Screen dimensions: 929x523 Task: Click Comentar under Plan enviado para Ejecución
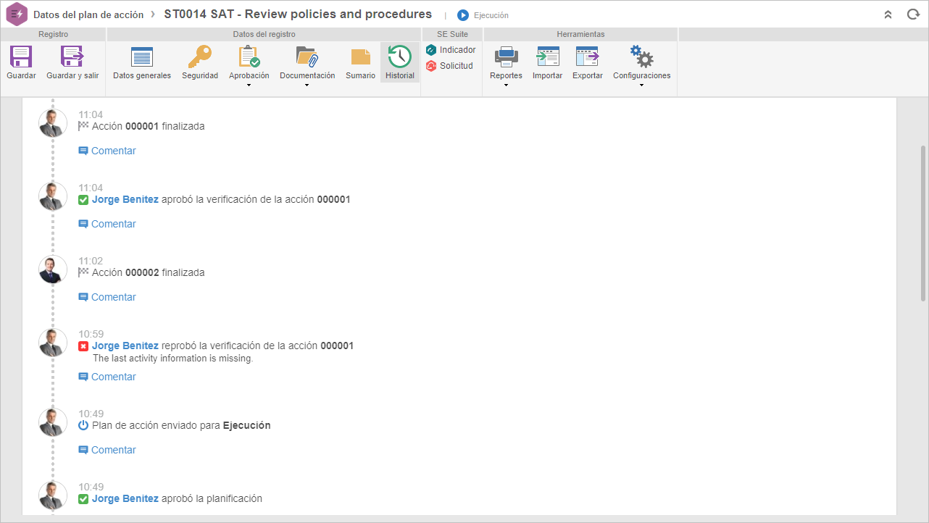tap(107, 450)
